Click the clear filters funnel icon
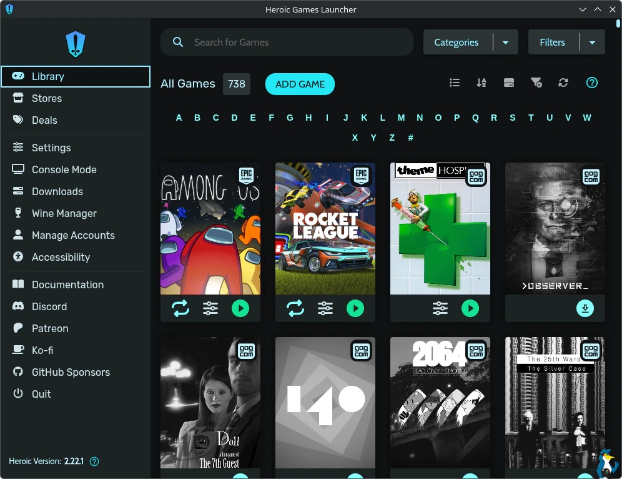The height and width of the screenshot is (479, 622). point(536,83)
